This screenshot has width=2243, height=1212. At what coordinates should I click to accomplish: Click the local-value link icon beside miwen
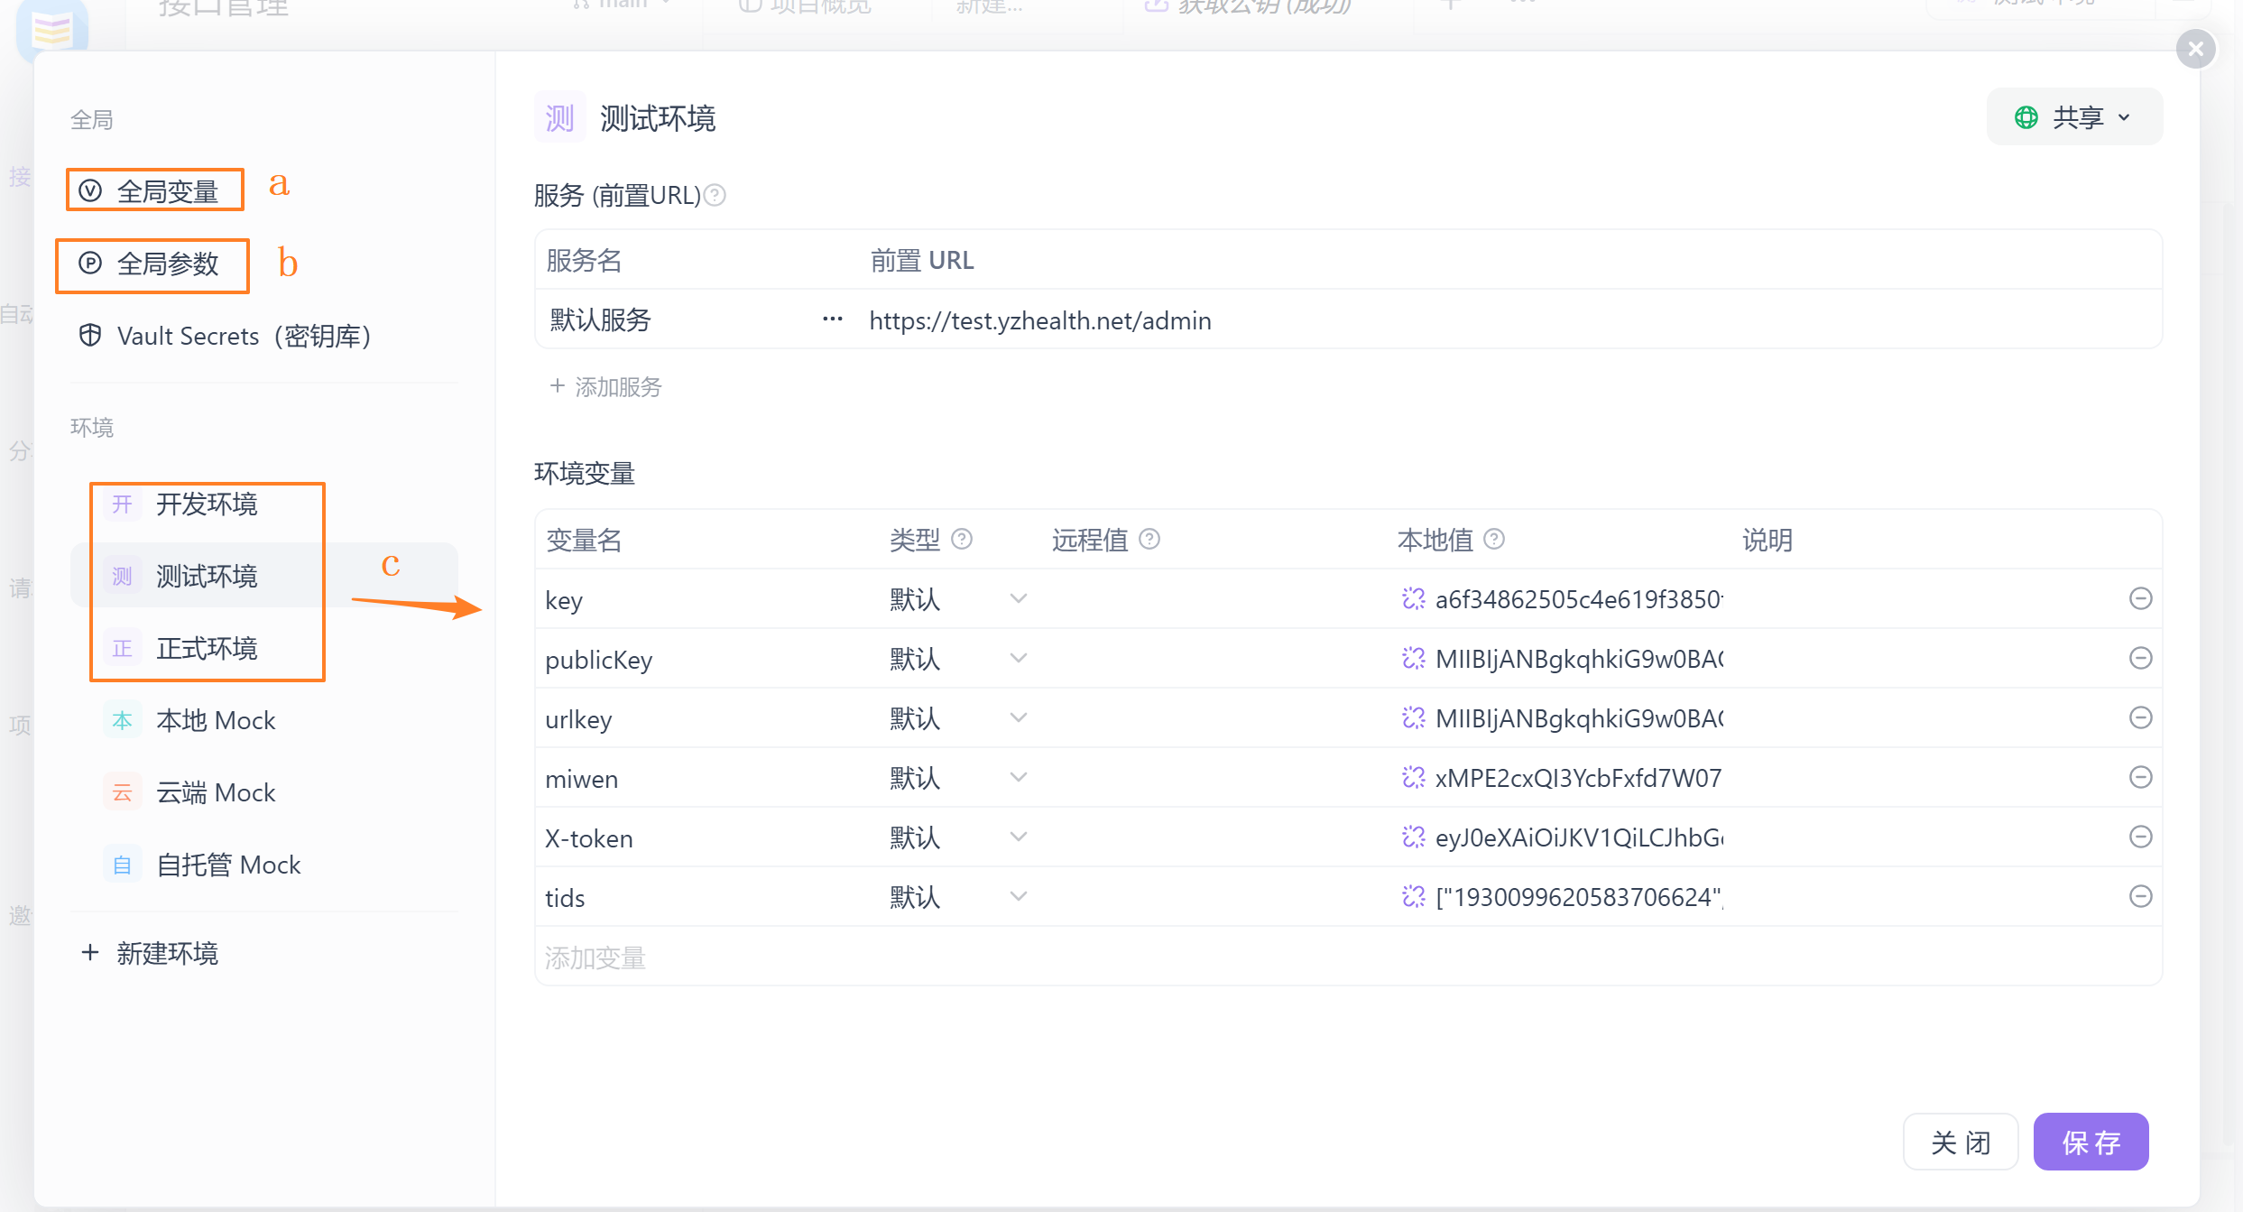click(x=1413, y=777)
